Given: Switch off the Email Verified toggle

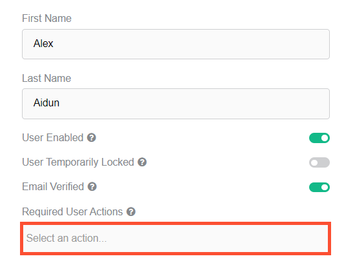Looking at the screenshot, I should click(x=319, y=187).
